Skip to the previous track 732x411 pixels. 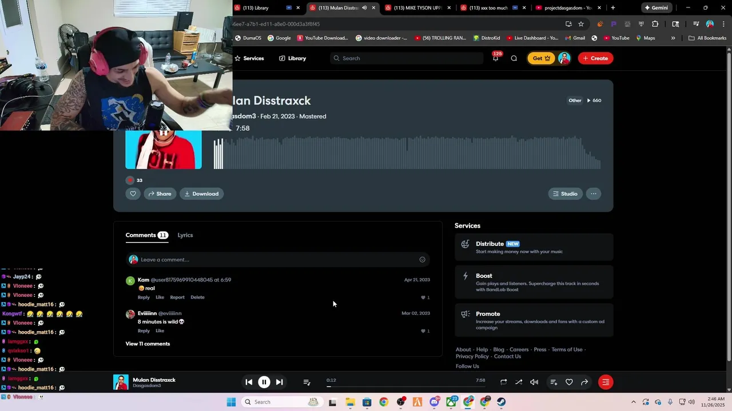[x=249, y=382]
